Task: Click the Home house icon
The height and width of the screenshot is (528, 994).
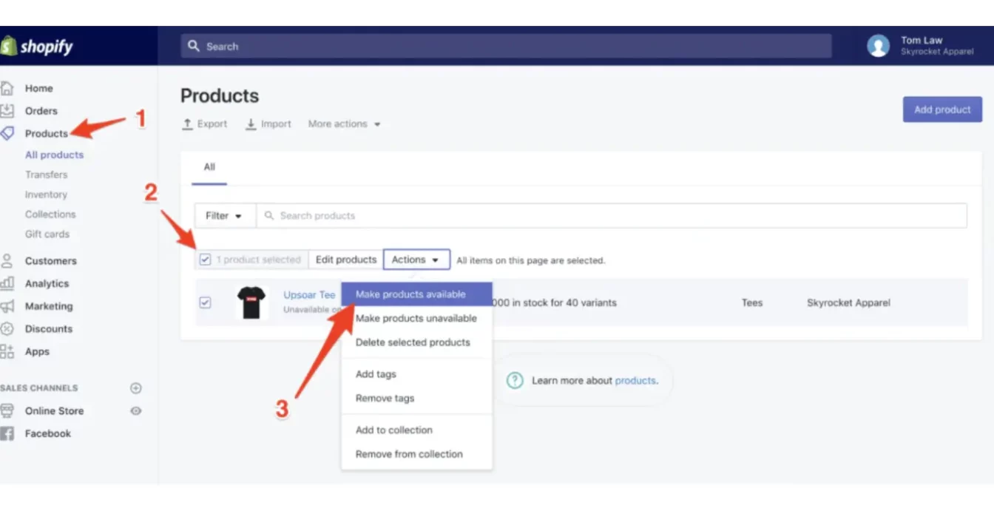Action: (7, 88)
